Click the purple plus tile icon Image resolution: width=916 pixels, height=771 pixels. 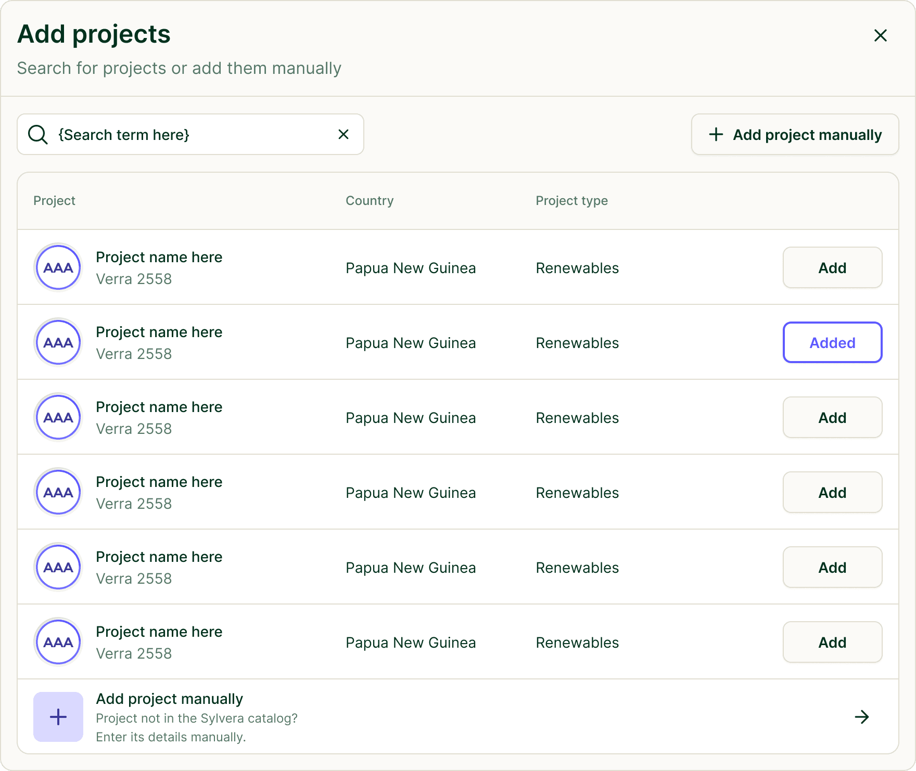[58, 717]
